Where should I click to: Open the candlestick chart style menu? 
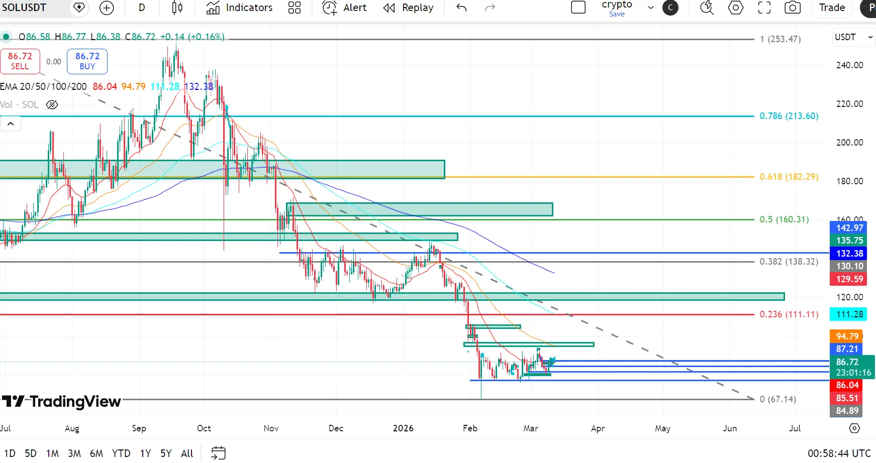coord(177,8)
